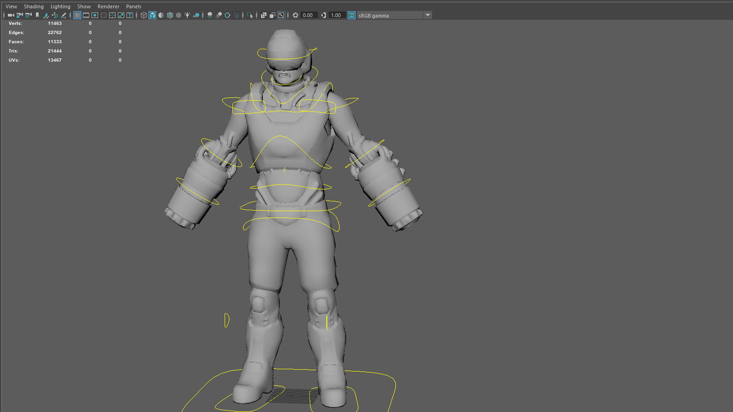Click the Select Camera icon
733x412 pixels.
11,15
